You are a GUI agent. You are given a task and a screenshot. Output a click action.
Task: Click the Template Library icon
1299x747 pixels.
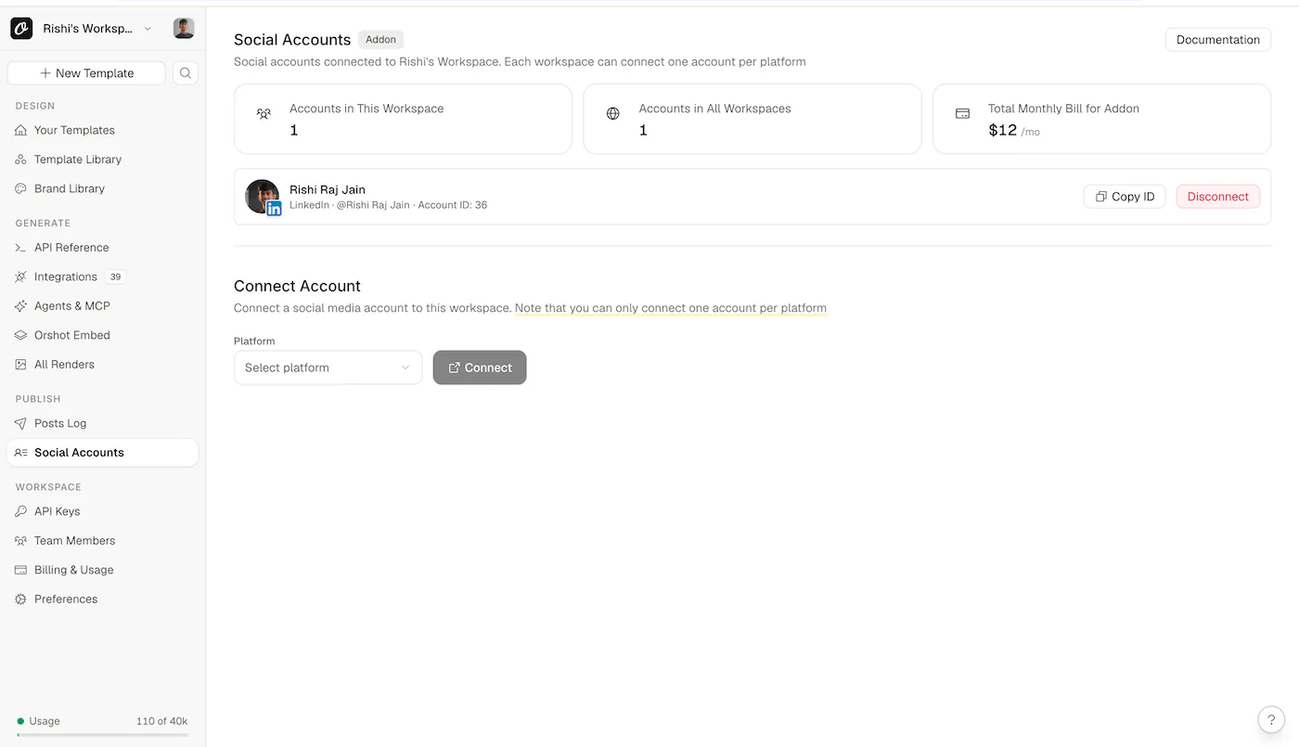coord(20,160)
